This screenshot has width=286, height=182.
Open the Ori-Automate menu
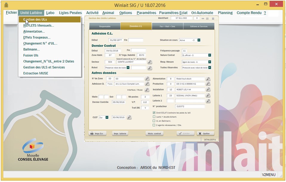click(x=202, y=13)
